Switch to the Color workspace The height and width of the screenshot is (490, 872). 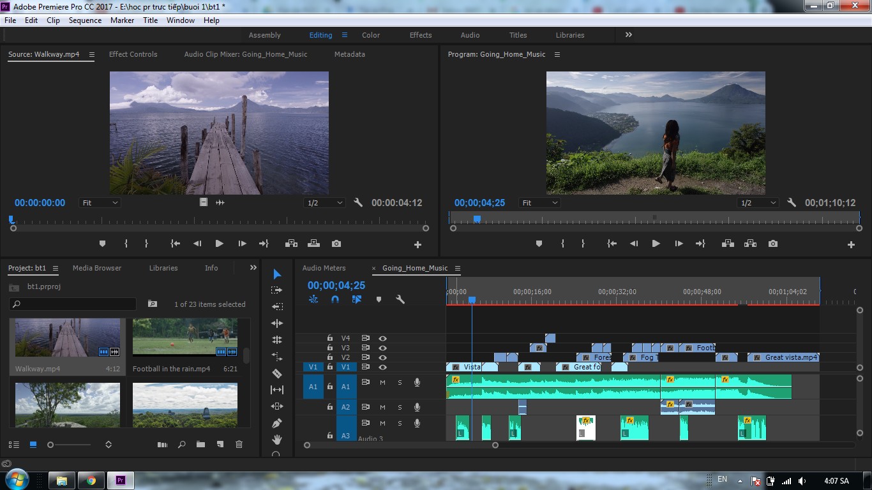click(x=371, y=35)
